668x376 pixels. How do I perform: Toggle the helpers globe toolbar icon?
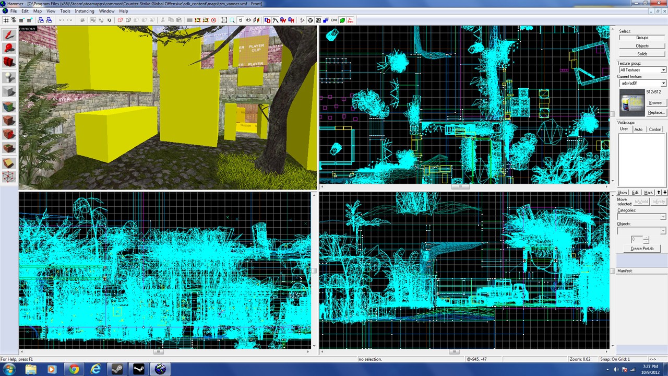coord(310,20)
